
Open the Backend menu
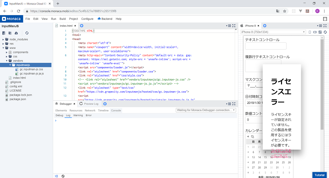pos(105,19)
